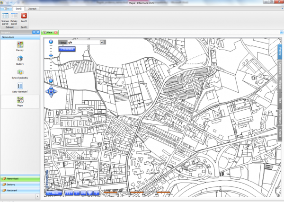Open the Vrstvy side tab
The height and width of the screenshot is (202, 284).
tap(280, 51)
